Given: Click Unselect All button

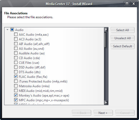Looking at the screenshot, I should (123, 38).
